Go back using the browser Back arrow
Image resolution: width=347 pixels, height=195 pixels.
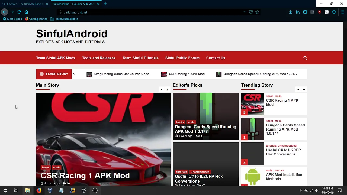click(x=4, y=12)
